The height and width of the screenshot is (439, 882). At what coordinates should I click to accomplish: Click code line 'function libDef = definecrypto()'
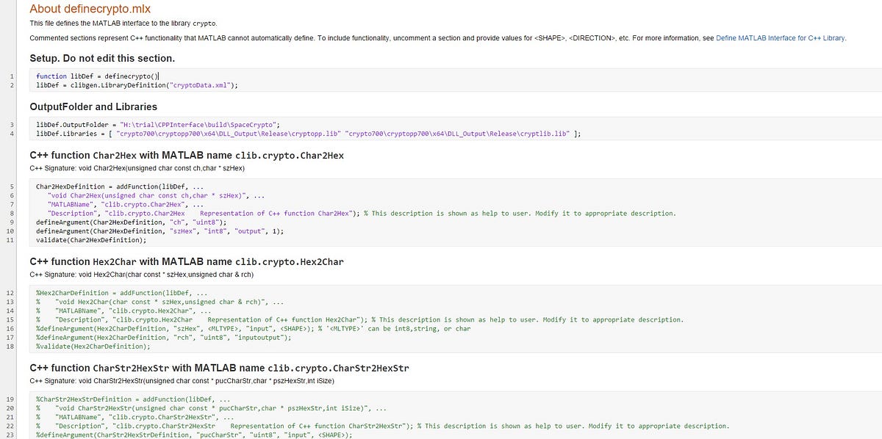click(97, 76)
